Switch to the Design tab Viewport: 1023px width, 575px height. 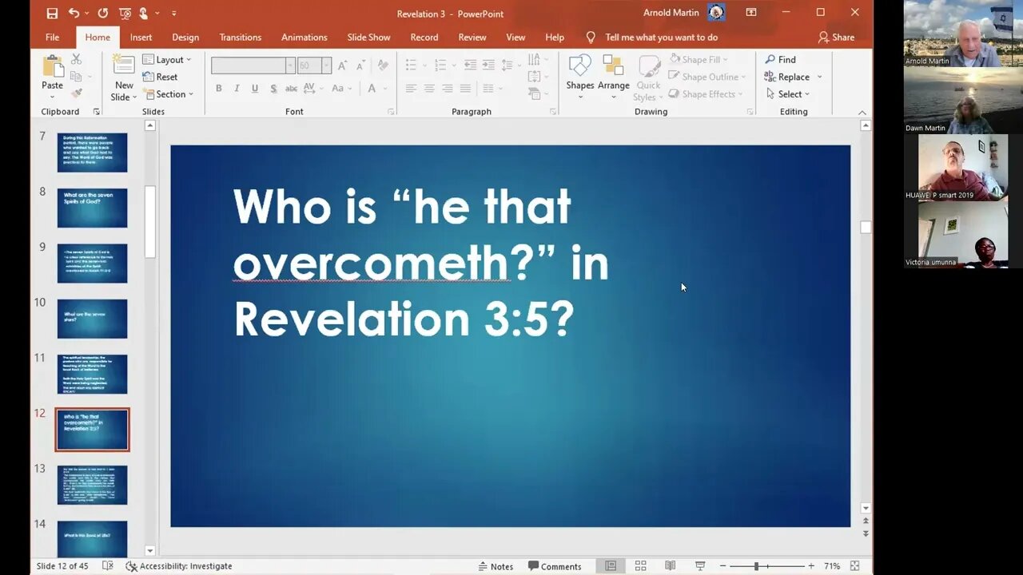[x=185, y=37]
